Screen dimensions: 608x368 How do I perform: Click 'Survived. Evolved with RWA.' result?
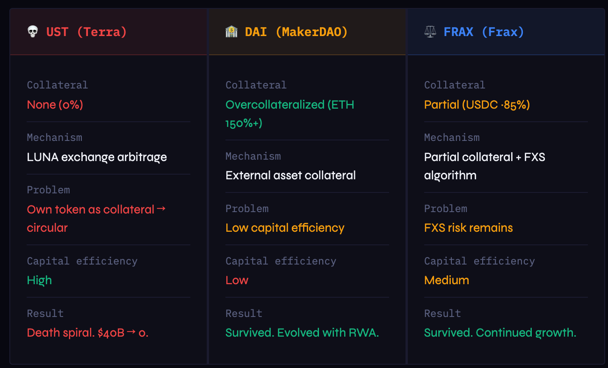coord(302,333)
